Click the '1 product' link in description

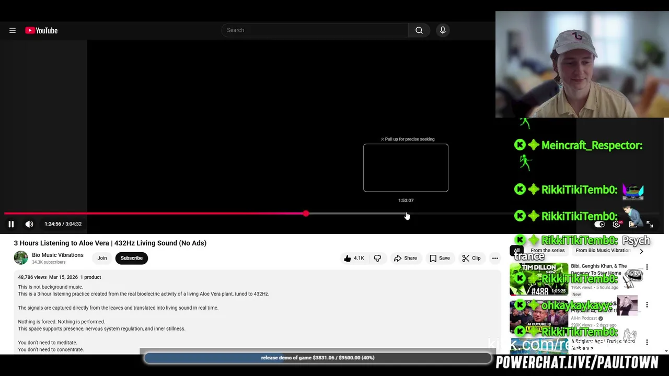(x=90, y=277)
